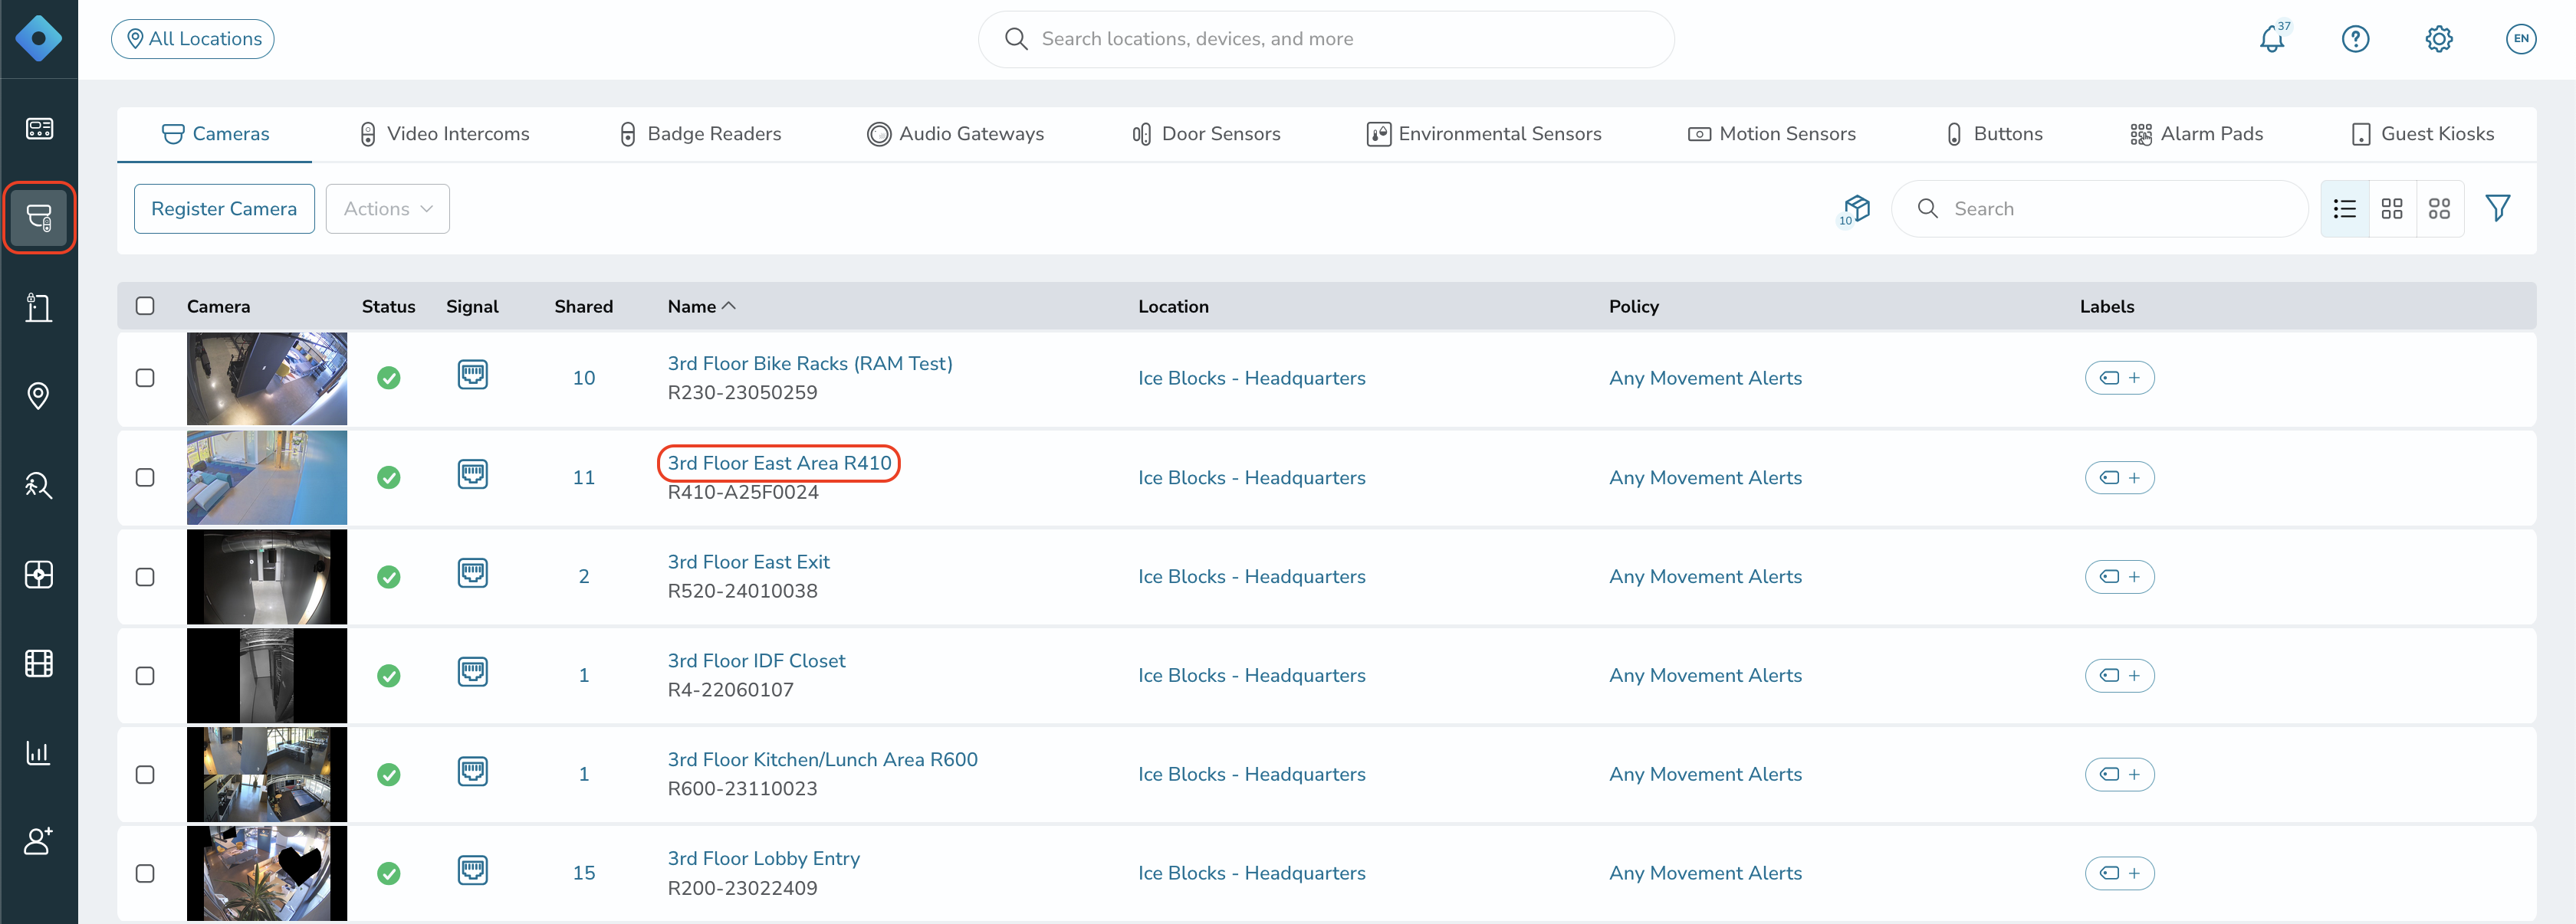The height and width of the screenshot is (924, 2576).
Task: Click the package box icon with 10 badge
Action: 1855,208
